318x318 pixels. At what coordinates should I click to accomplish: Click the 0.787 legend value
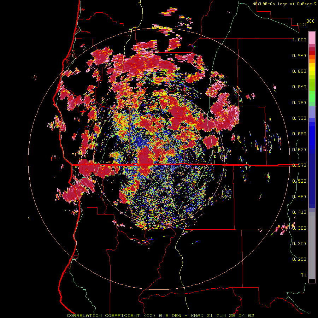[x=299, y=102]
